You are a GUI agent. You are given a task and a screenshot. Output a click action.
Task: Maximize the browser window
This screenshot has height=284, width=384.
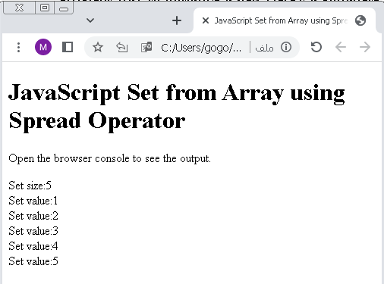[x=45, y=8]
